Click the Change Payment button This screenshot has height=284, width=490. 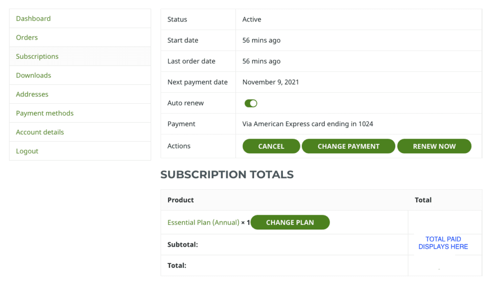[348, 146]
